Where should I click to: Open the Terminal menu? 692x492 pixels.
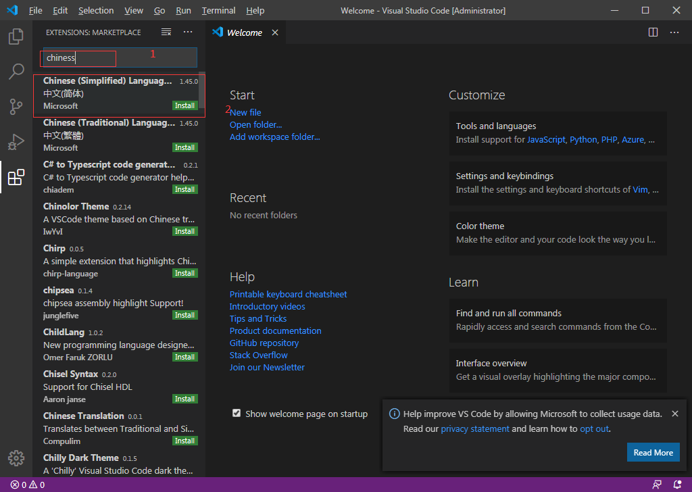218,10
